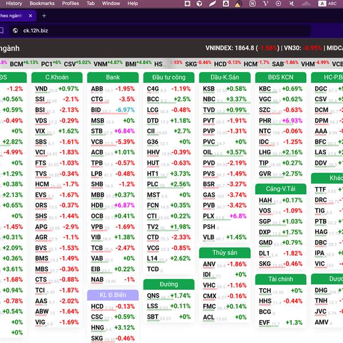Open the GAS stock row
The width and height of the screenshot is (343, 343).
[225, 195]
